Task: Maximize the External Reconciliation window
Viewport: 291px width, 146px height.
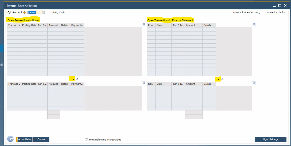Action: point(280,6)
